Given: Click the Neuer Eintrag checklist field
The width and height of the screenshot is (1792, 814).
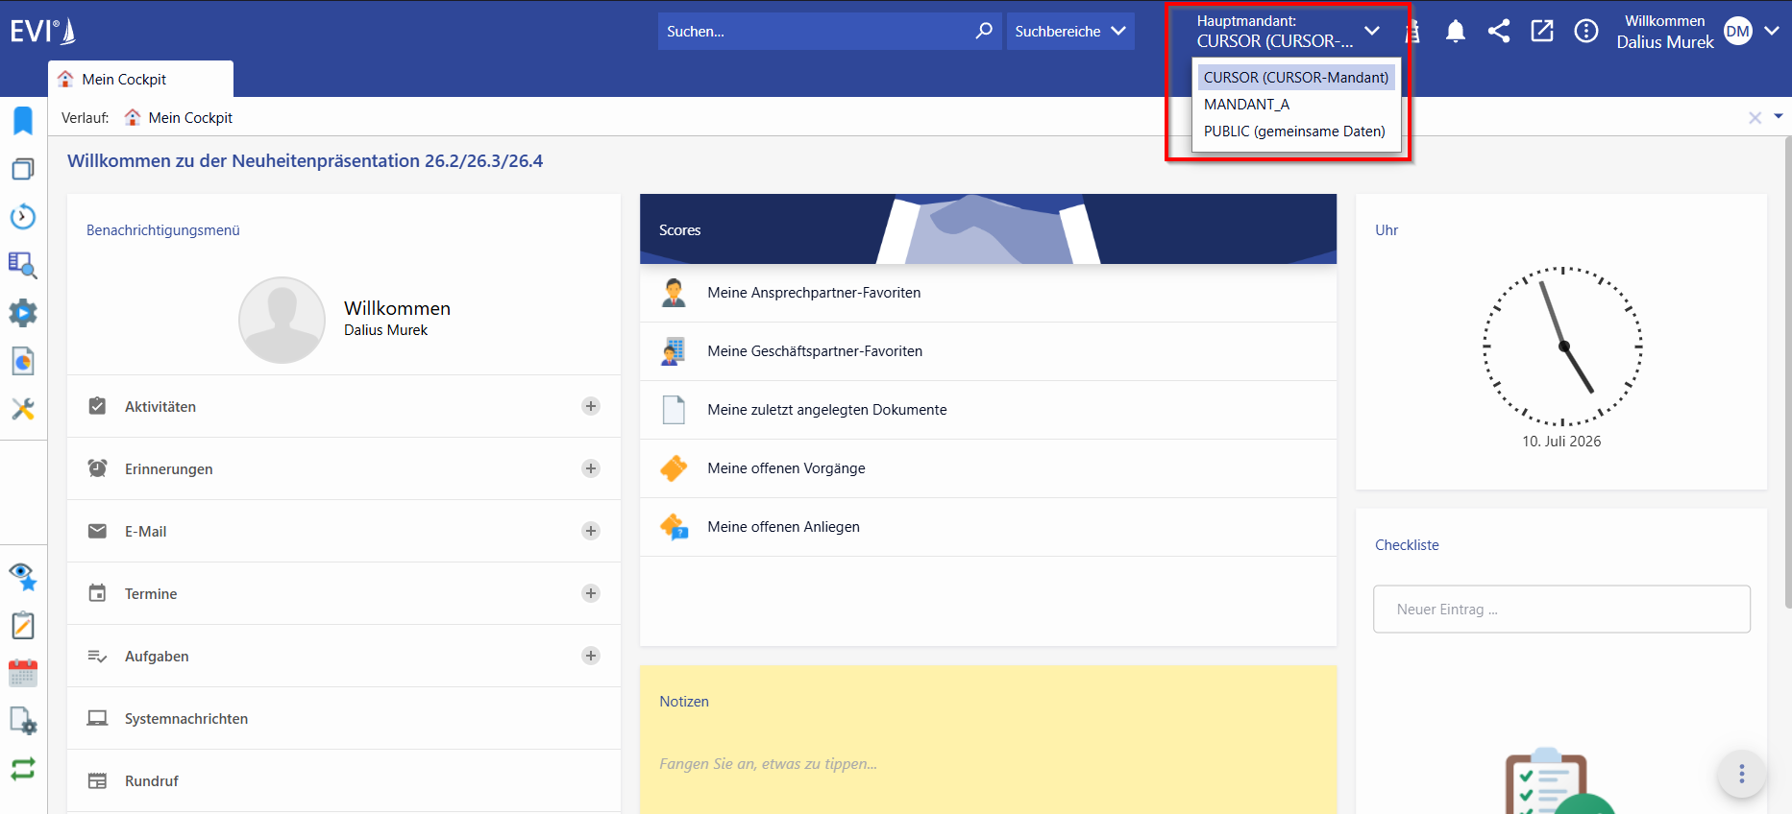Looking at the screenshot, I should pyautogui.click(x=1561, y=609).
